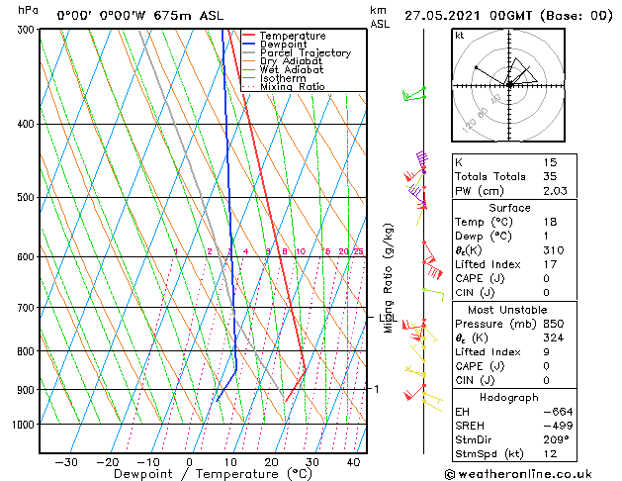Image resolution: width=622 pixels, height=481 pixels.
Task: Click the '1' km altitude tick label
Action: (x=377, y=389)
